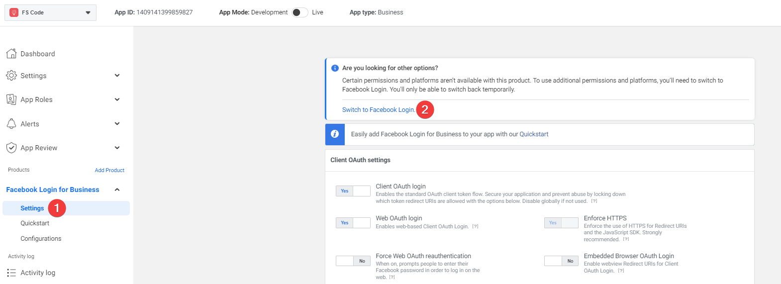This screenshot has width=781, height=284.
Task: Click the 'Live' mode label
Action: 317,12
